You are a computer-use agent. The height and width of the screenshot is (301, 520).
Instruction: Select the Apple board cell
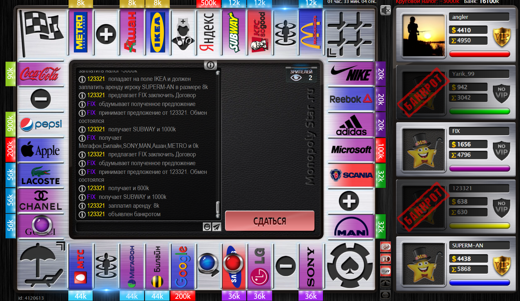tap(41, 150)
